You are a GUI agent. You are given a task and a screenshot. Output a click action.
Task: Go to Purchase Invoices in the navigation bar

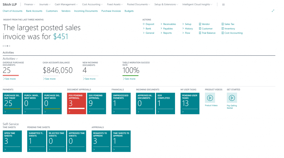tap(111, 11)
